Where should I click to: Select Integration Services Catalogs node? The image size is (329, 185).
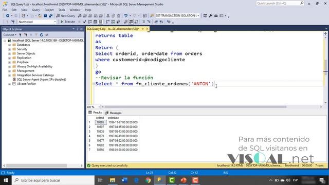(x=35, y=75)
